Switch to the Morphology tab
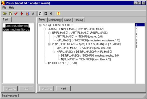Viewport: 147px width, 99px height. (x=55, y=20)
